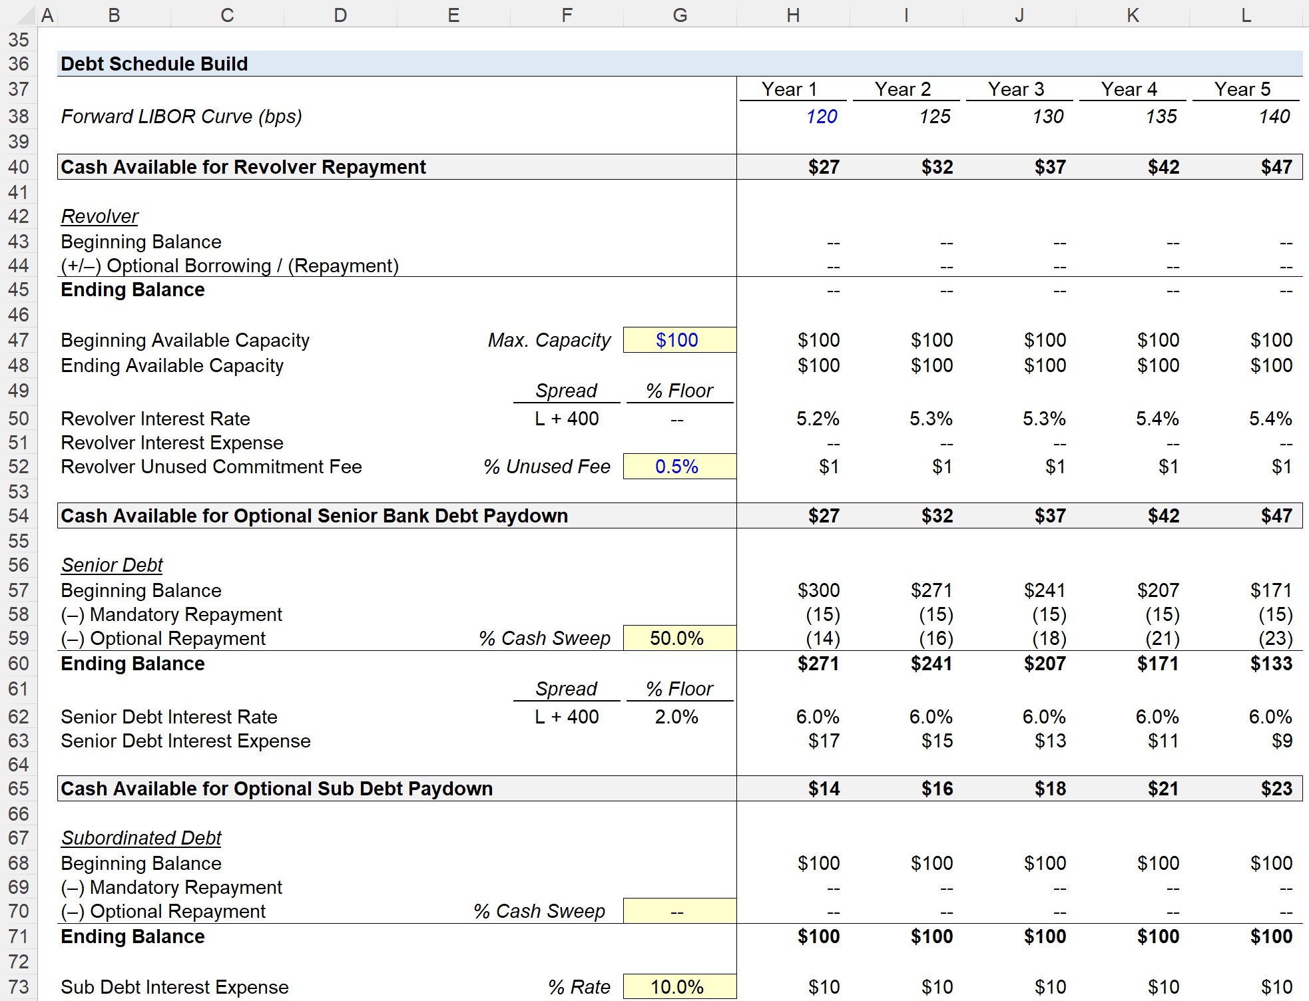
Task: Select column G header
Action: tap(679, 15)
